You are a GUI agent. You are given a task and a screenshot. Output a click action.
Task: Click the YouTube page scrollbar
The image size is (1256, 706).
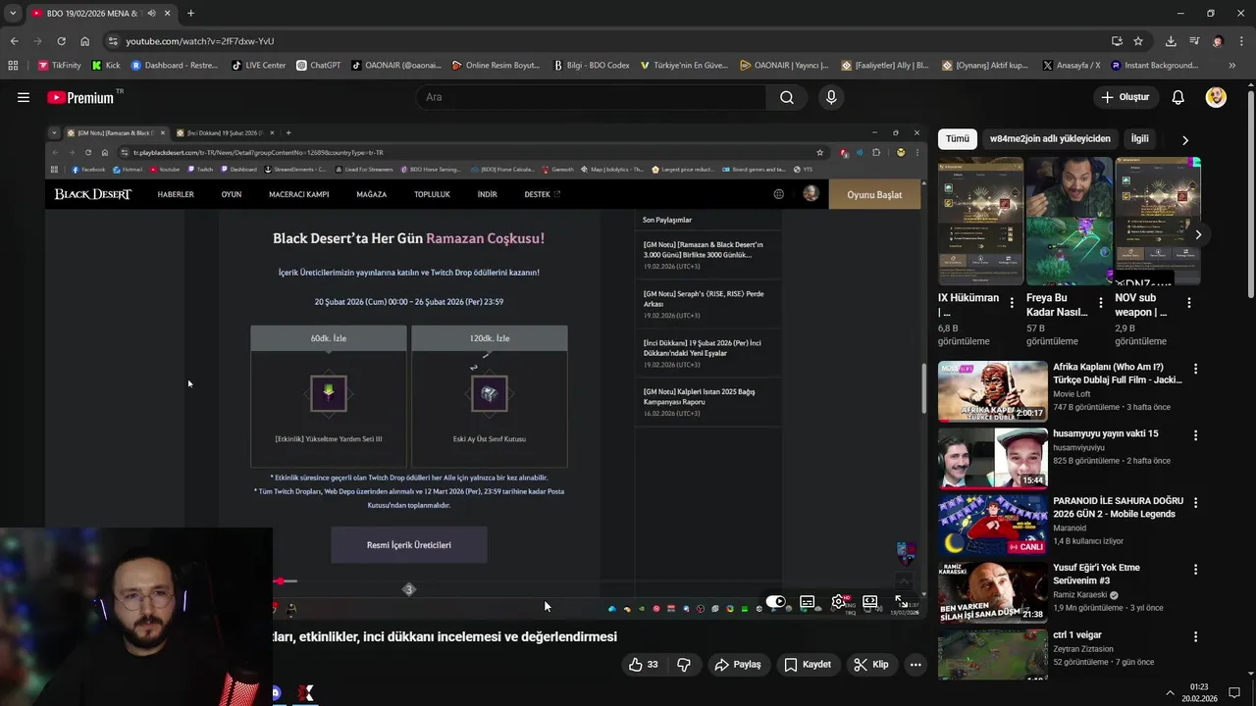coord(1250,196)
